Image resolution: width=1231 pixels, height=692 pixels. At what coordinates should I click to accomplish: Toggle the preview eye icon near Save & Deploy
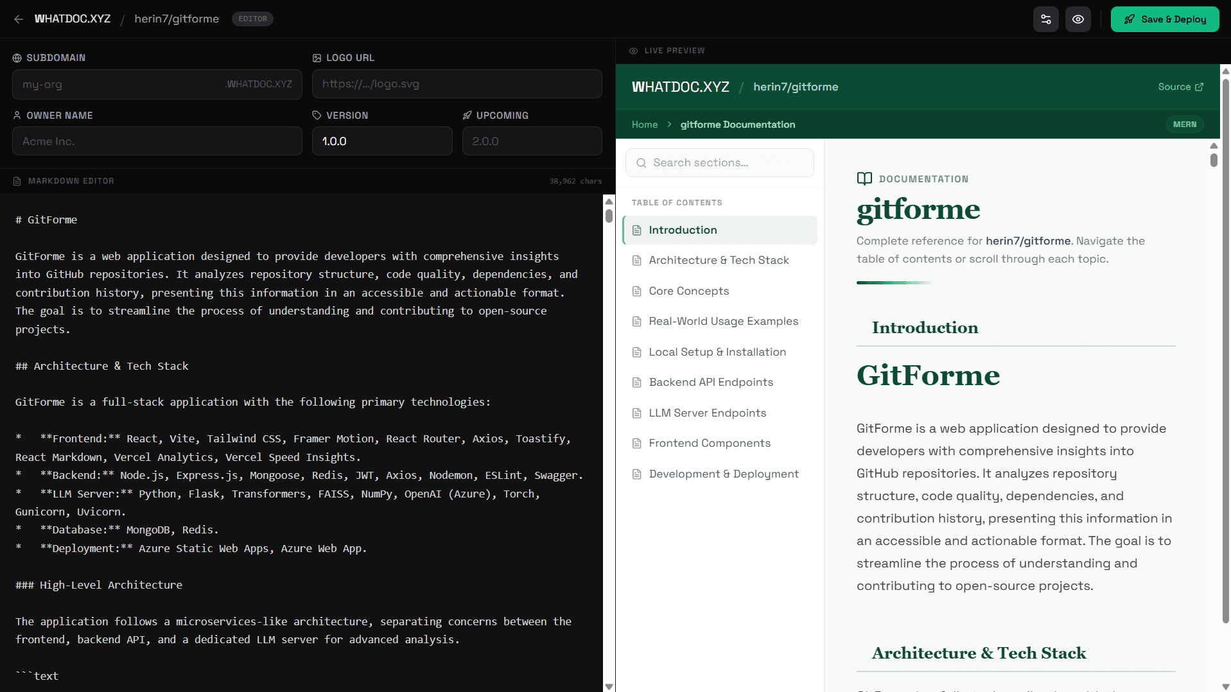(1078, 19)
